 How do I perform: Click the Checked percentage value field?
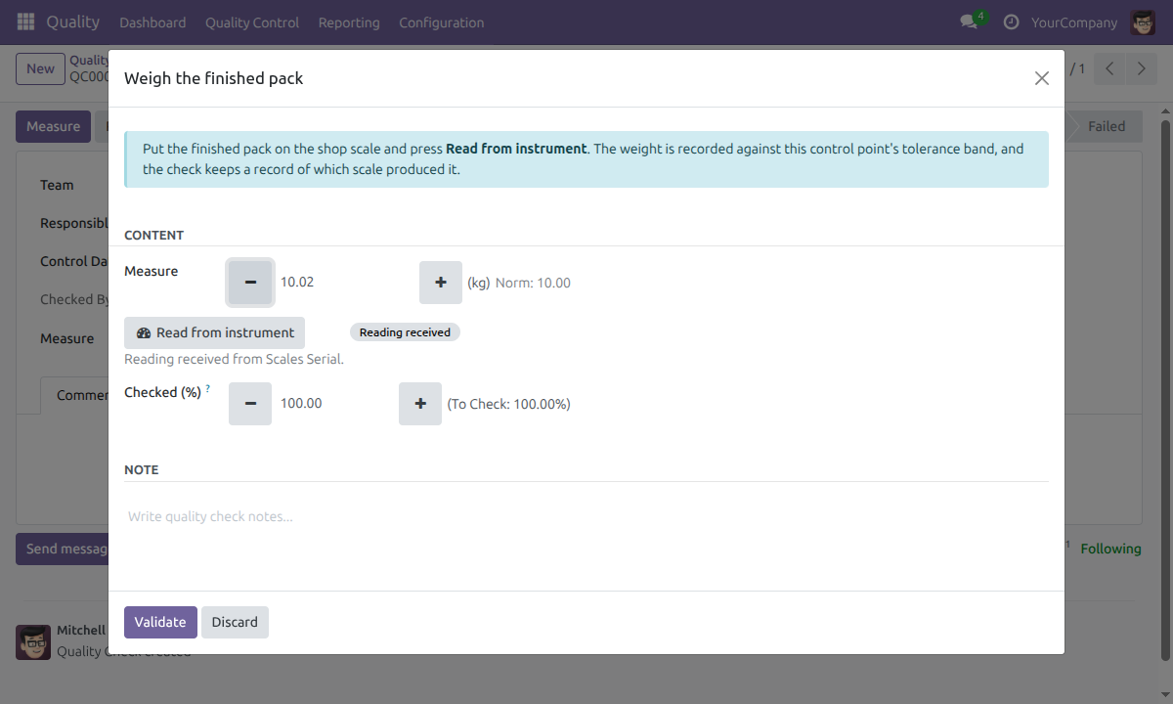(335, 403)
